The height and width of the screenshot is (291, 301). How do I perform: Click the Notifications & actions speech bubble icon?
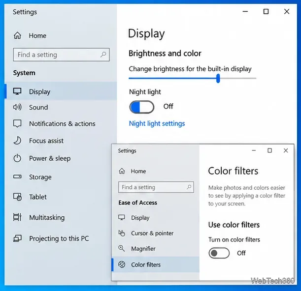click(x=17, y=123)
